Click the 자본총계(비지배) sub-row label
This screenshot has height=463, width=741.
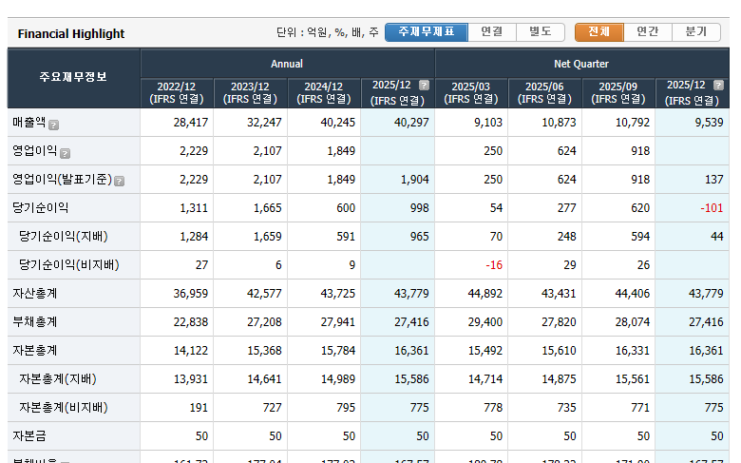[x=63, y=408]
